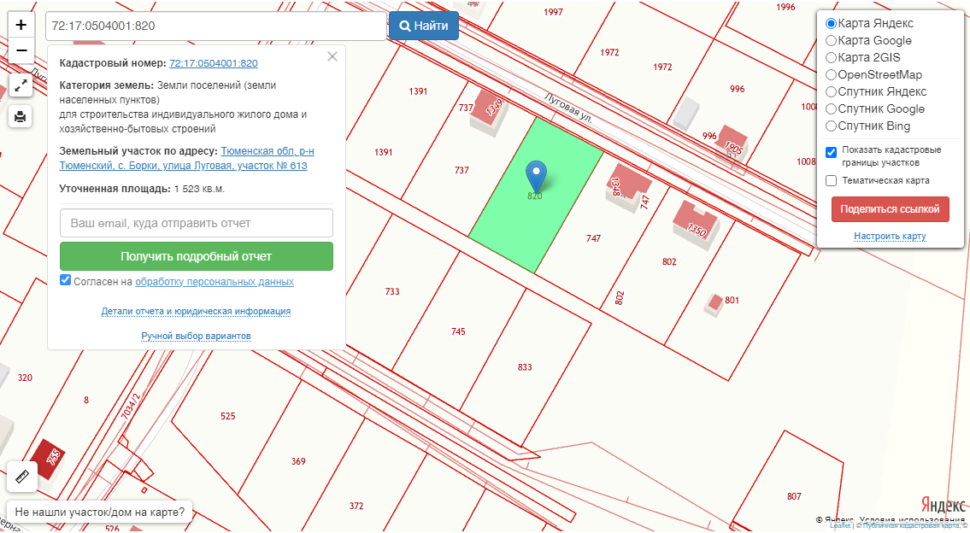The height and width of the screenshot is (533, 970).
Task: Click the zoom in plus button
Action: [21, 25]
